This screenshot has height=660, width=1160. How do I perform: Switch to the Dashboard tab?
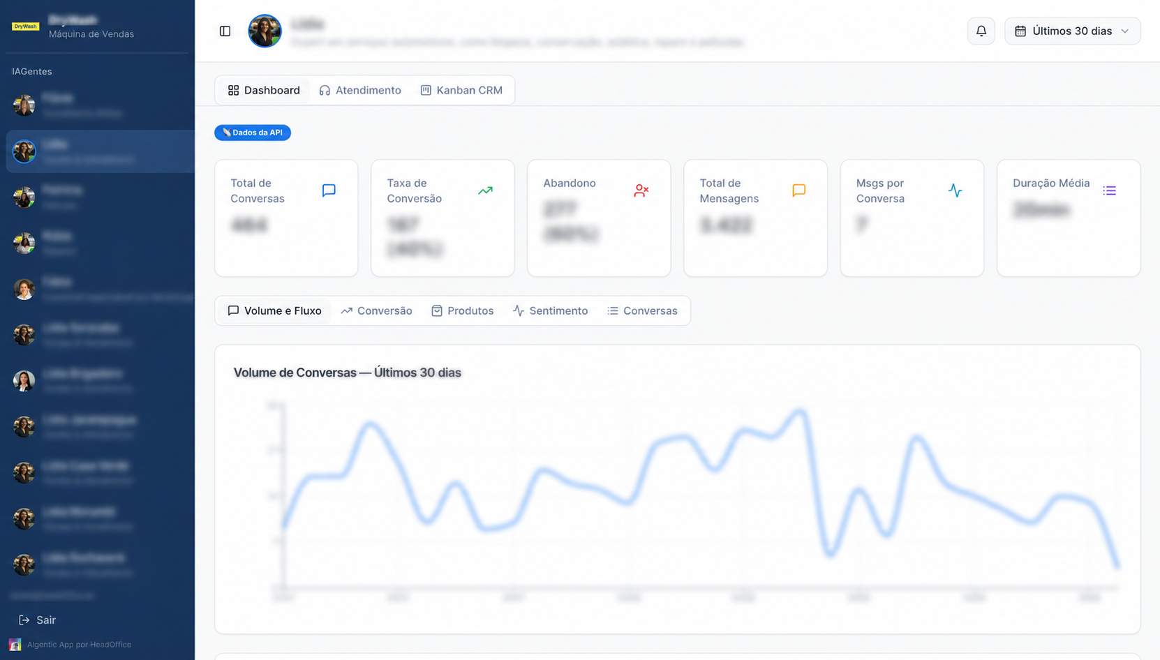pos(264,91)
